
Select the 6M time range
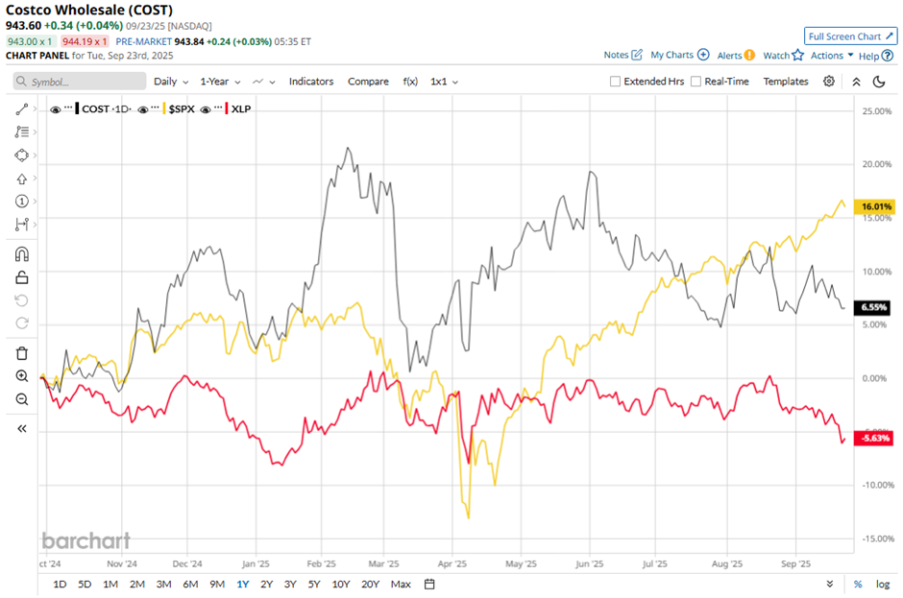(x=190, y=585)
